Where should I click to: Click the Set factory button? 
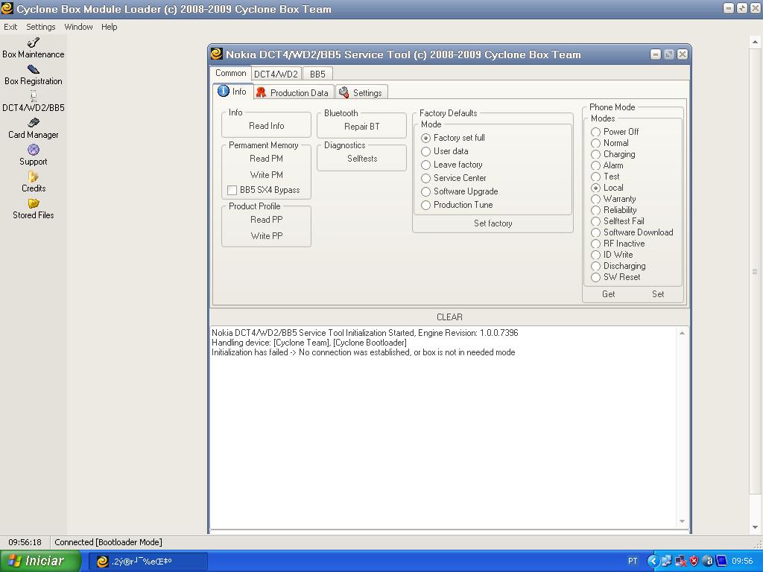(x=493, y=223)
